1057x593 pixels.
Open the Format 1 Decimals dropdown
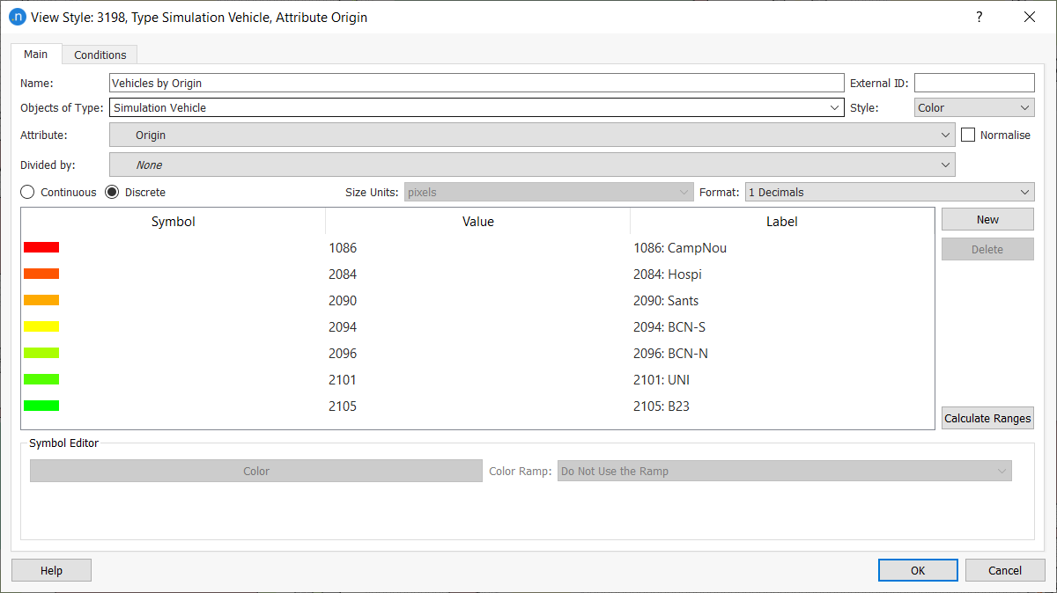[889, 192]
